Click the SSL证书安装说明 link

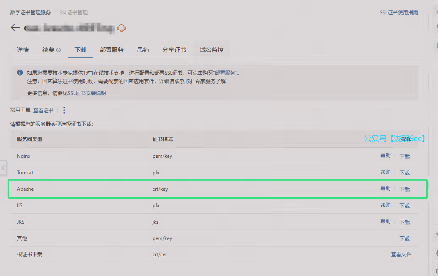point(87,93)
